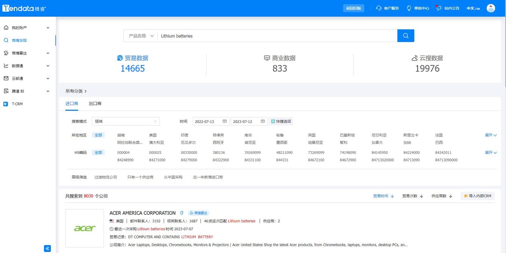Open the help center lightbulb icon
Screen dimensions: 506x253
(409, 8)
